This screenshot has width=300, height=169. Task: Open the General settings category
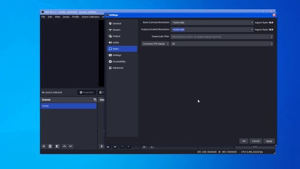(x=122, y=23)
